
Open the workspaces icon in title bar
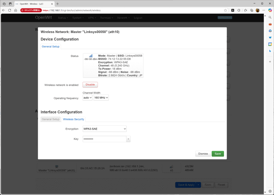pos(4,4)
